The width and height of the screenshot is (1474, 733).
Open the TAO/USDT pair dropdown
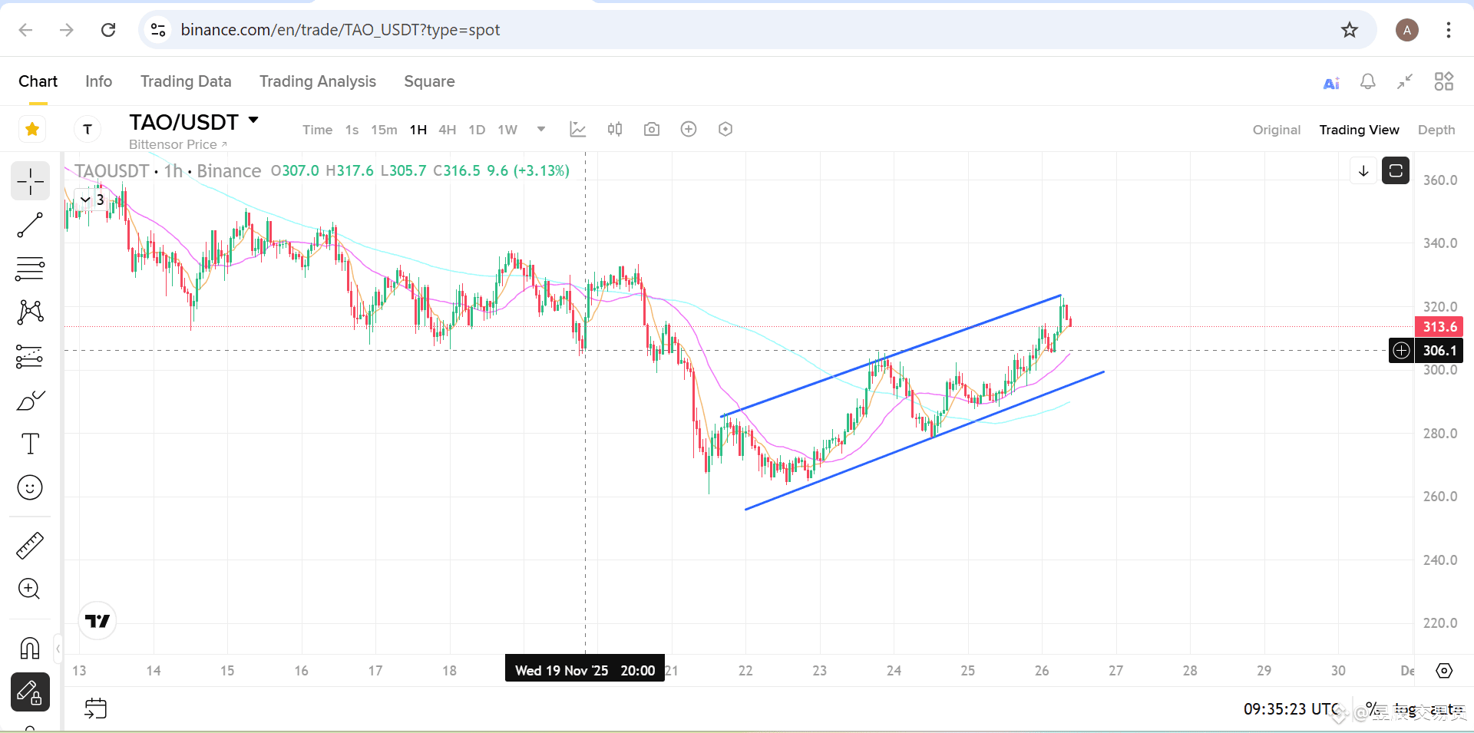(253, 121)
